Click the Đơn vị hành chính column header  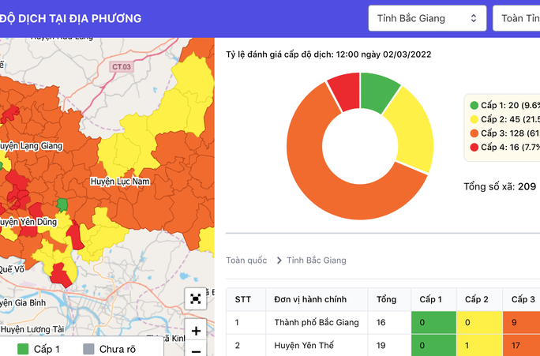click(x=310, y=299)
